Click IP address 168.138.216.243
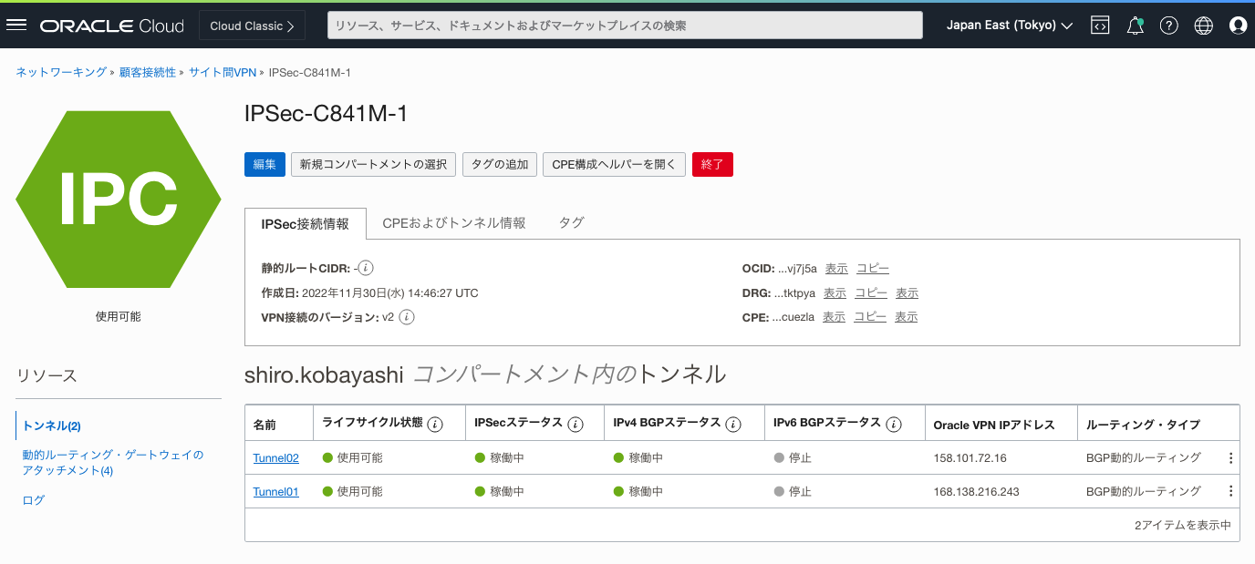This screenshot has height=564, width=1255. (x=977, y=491)
